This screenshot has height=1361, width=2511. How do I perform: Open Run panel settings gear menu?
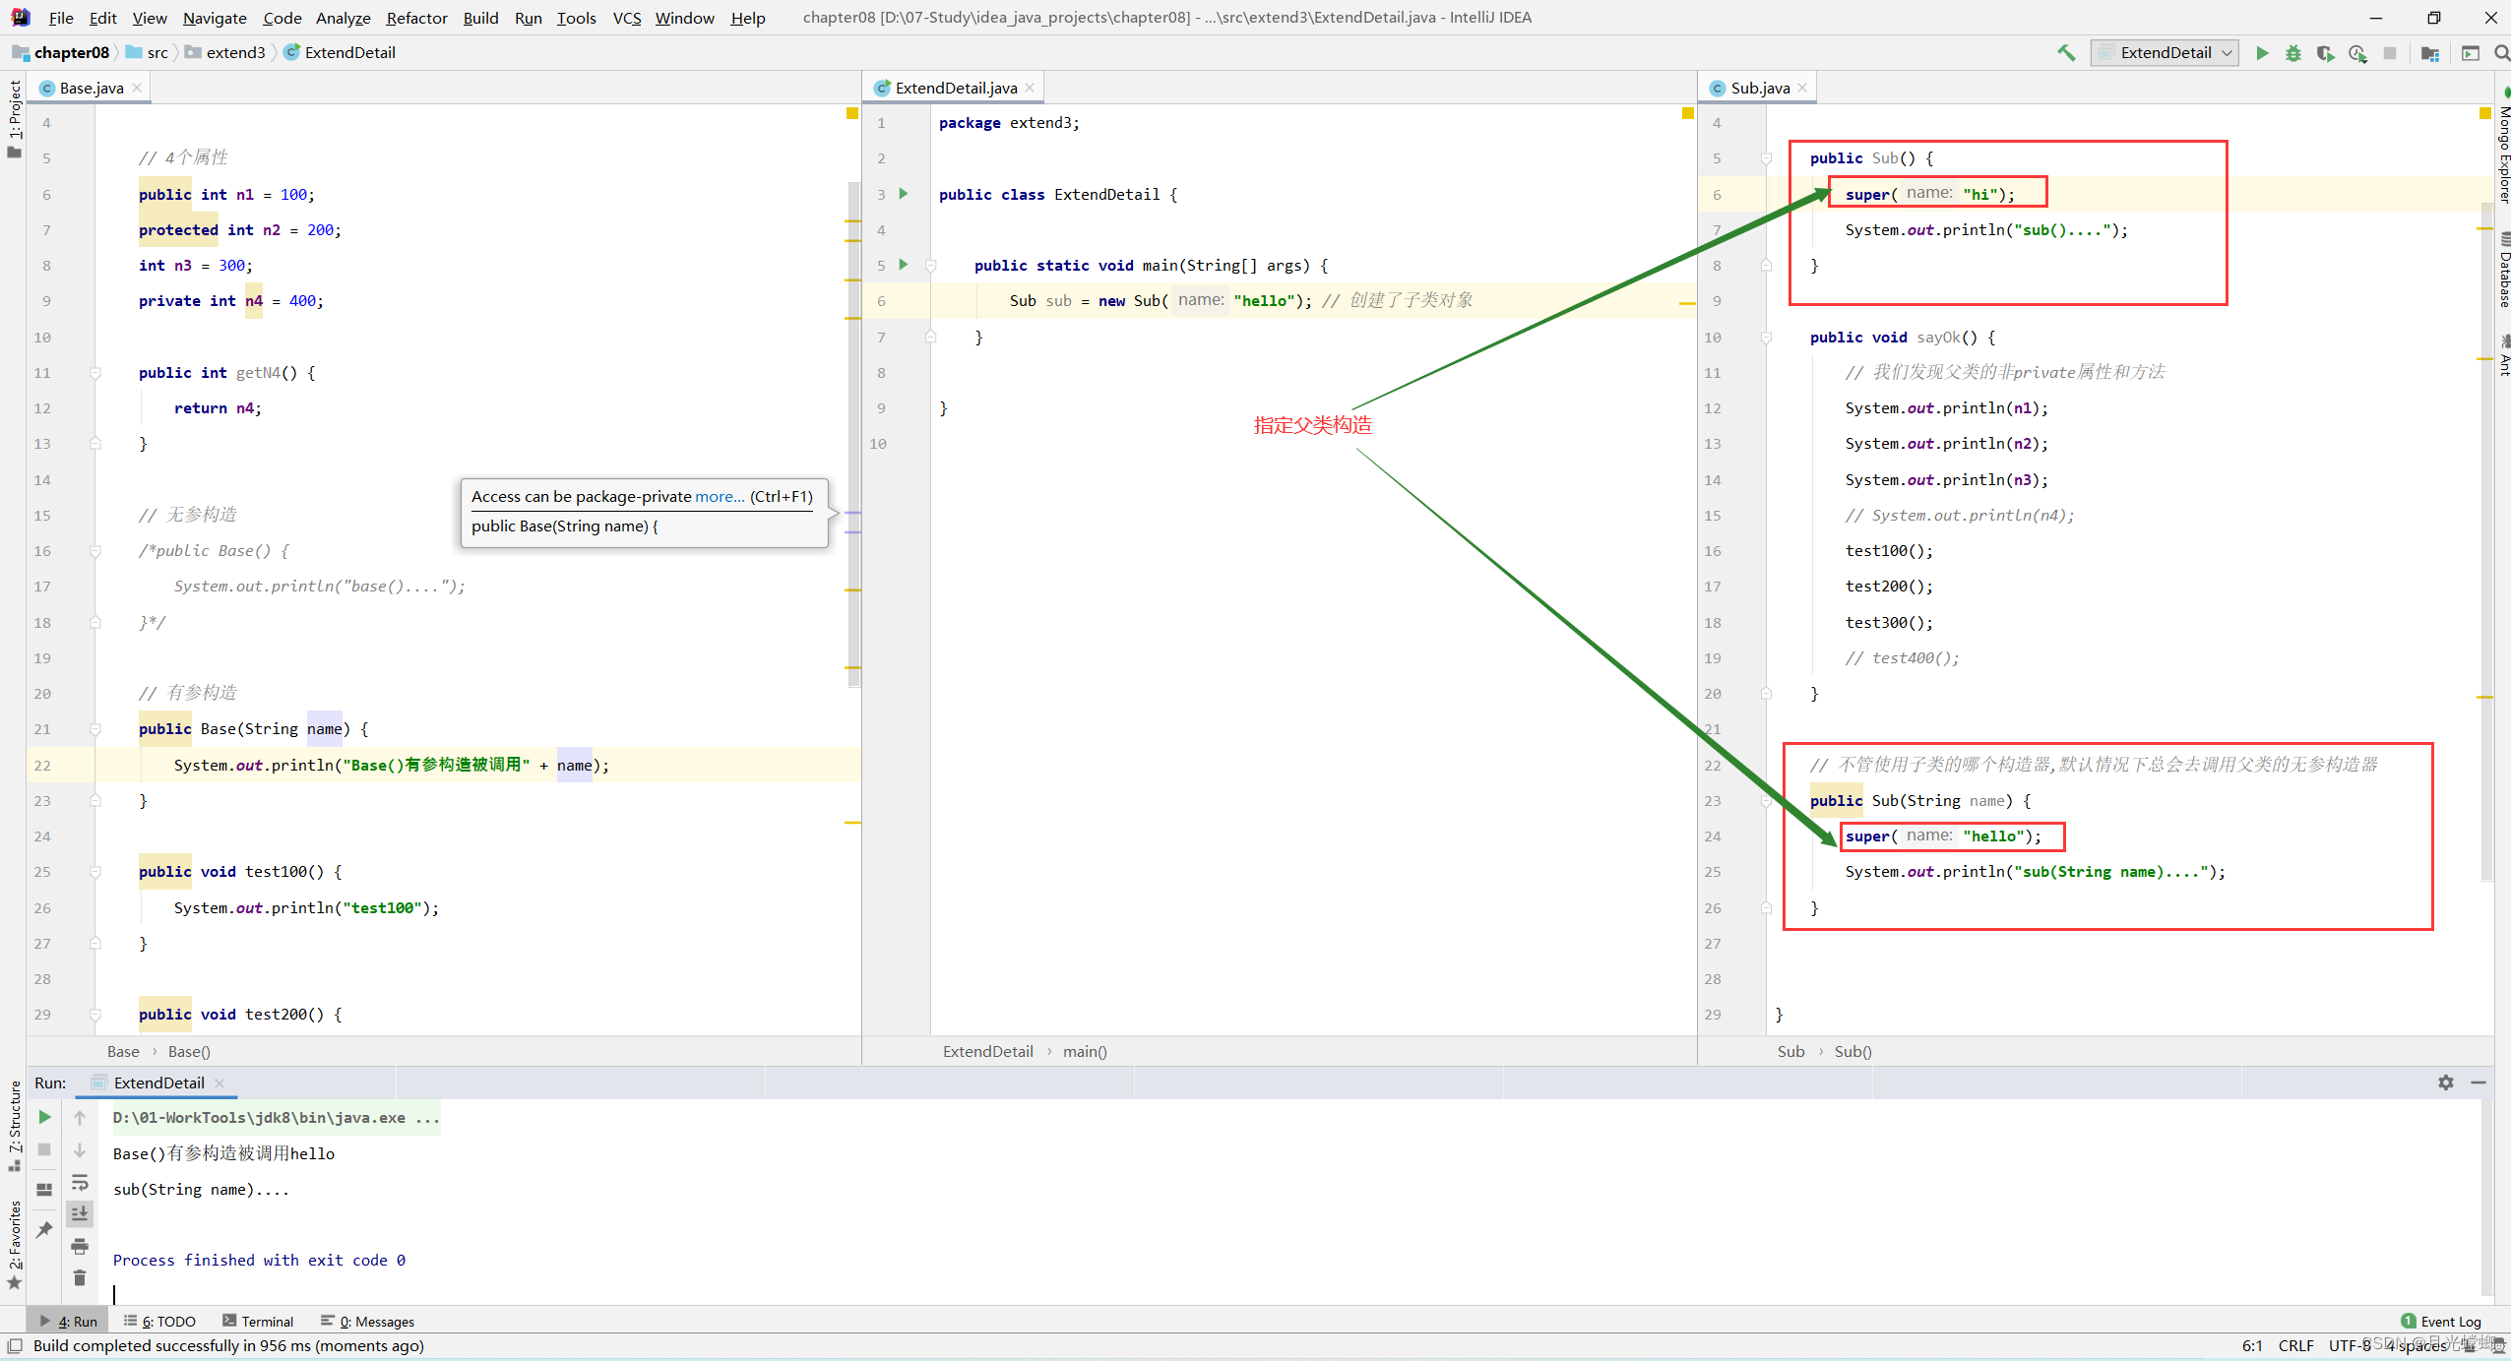click(2445, 1083)
